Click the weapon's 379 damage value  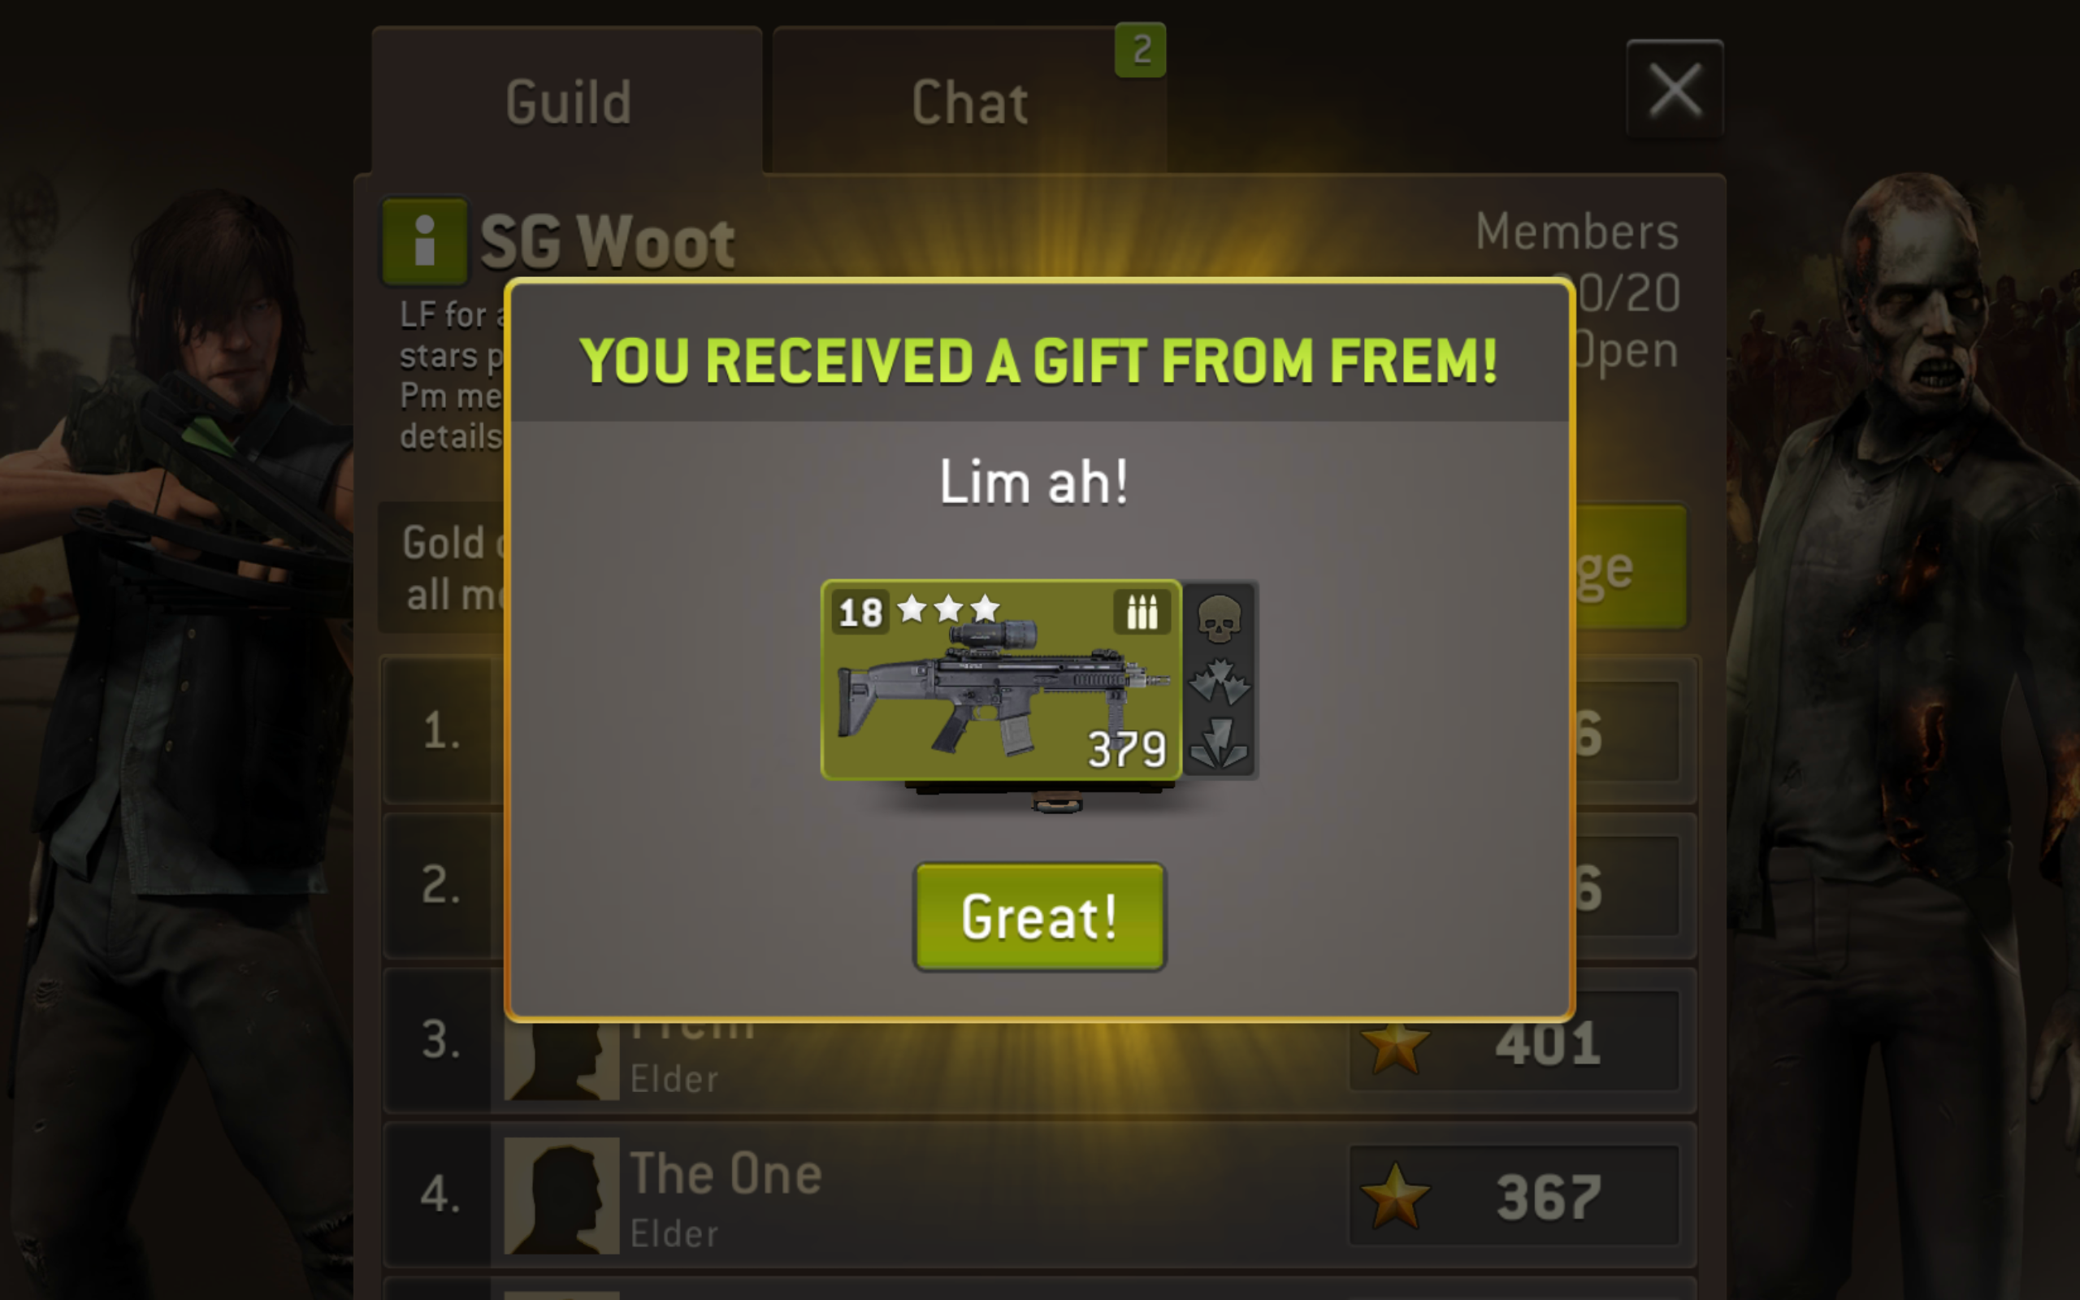coord(1127,749)
